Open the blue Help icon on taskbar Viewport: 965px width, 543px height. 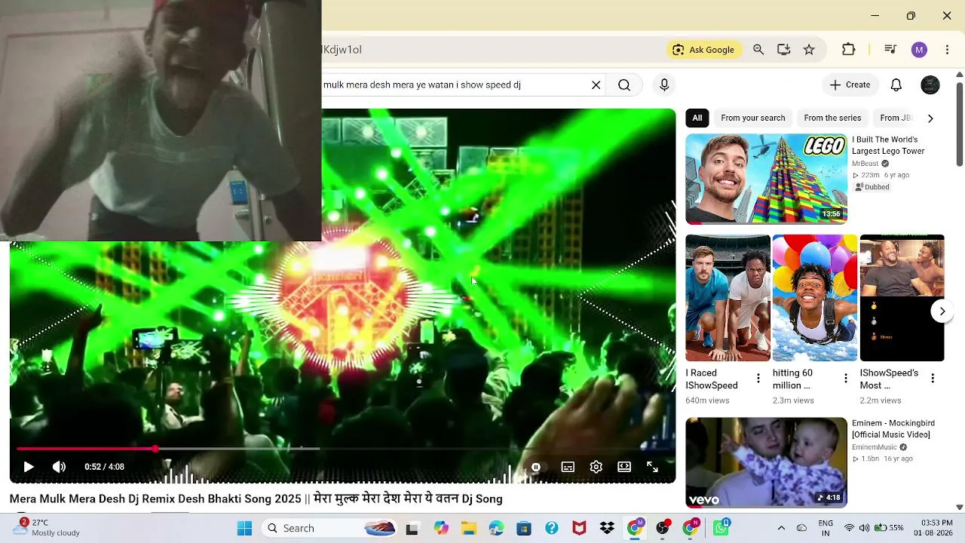[552, 528]
